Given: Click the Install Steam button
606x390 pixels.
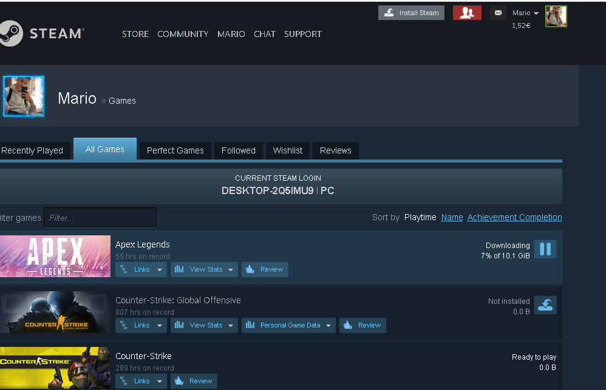Looking at the screenshot, I should pos(411,13).
